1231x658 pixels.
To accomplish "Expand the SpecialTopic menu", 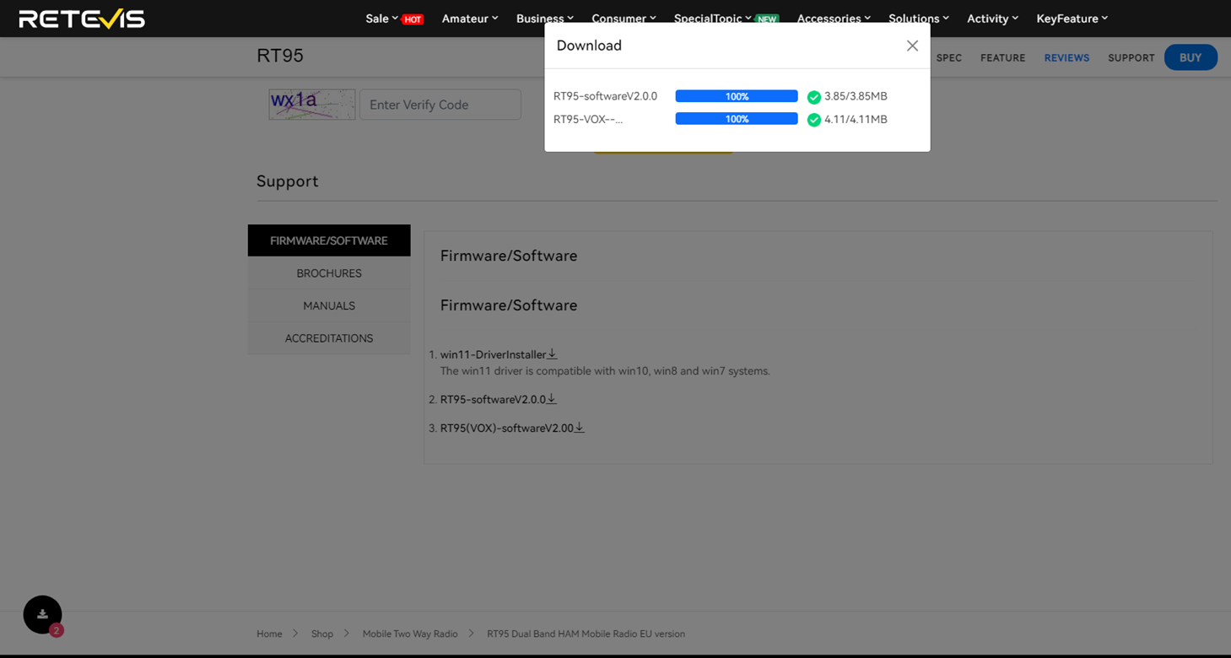I will coord(713,19).
